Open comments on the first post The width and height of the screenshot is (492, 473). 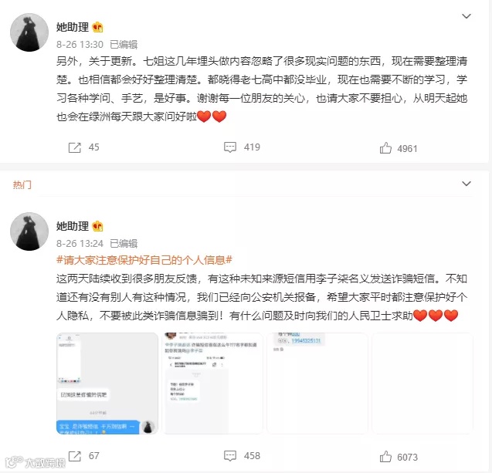(x=230, y=147)
